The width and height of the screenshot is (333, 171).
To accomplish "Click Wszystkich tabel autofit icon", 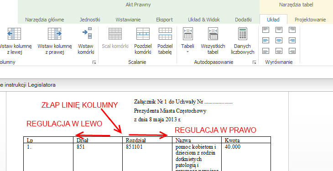I will click(x=213, y=34).
